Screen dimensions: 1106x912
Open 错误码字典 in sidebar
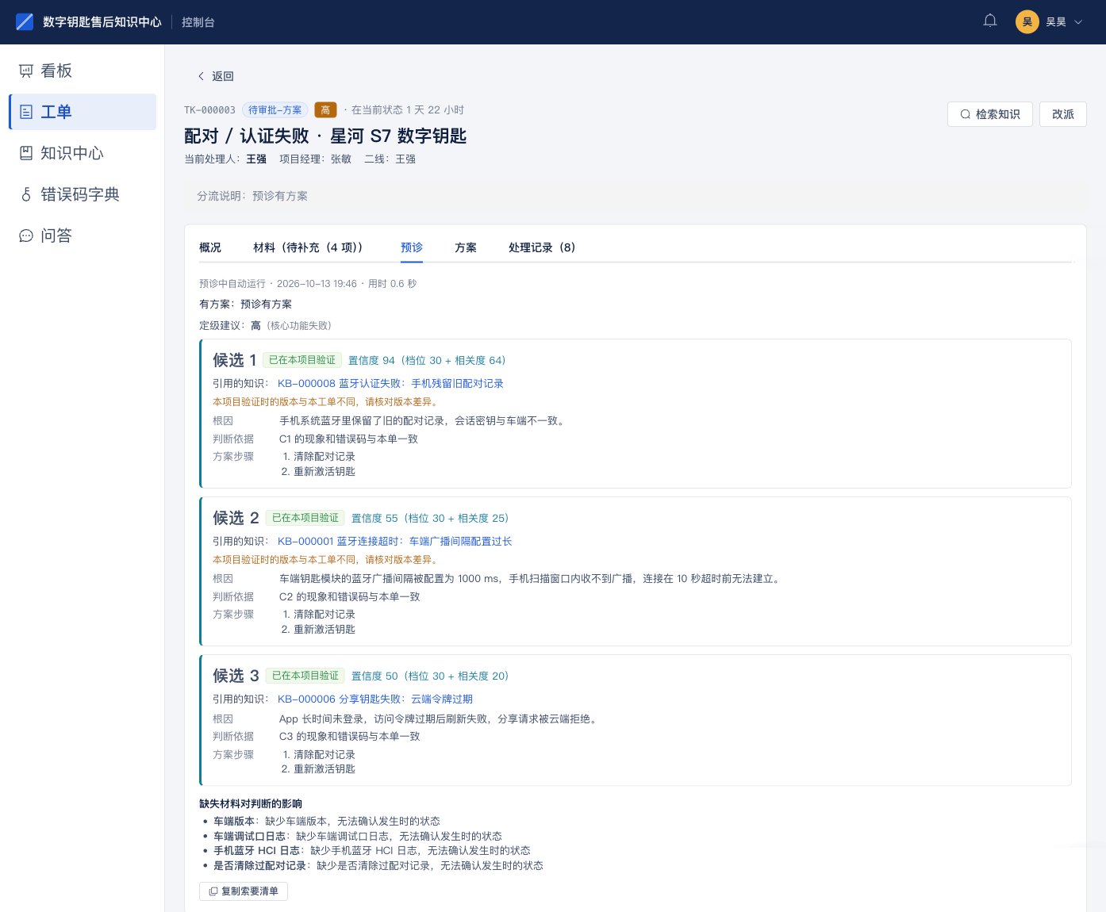point(83,194)
